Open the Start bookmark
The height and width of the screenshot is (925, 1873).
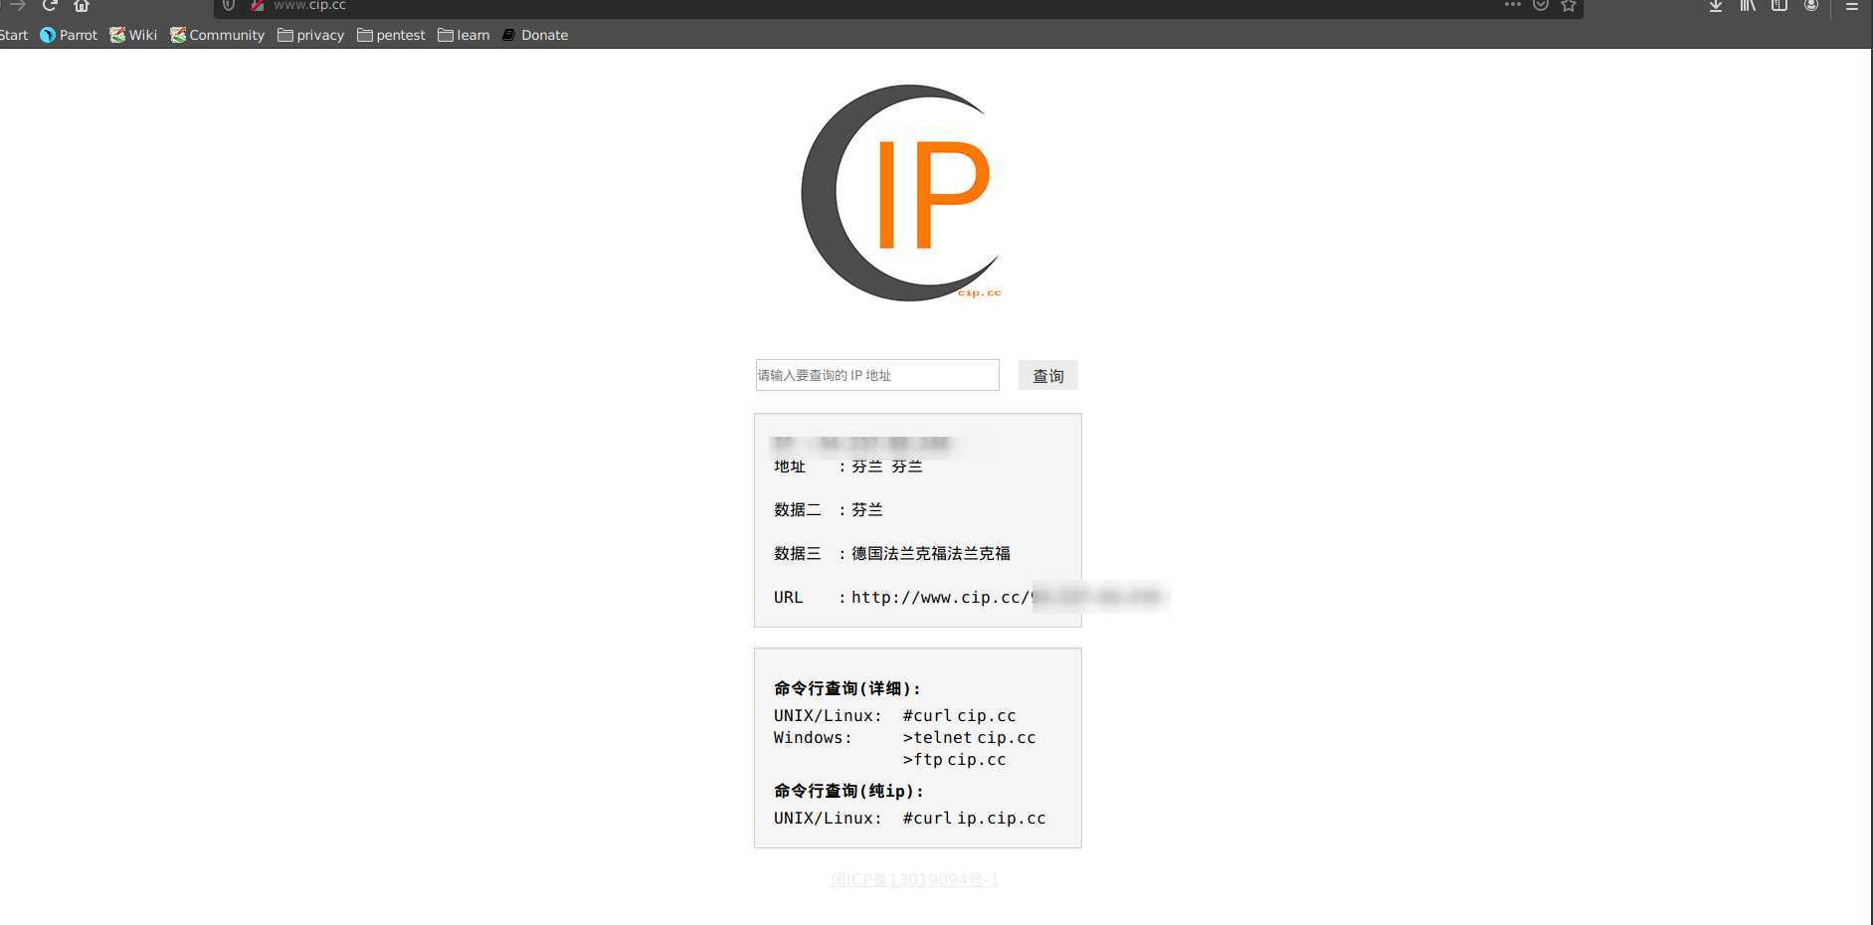pyautogui.click(x=14, y=35)
